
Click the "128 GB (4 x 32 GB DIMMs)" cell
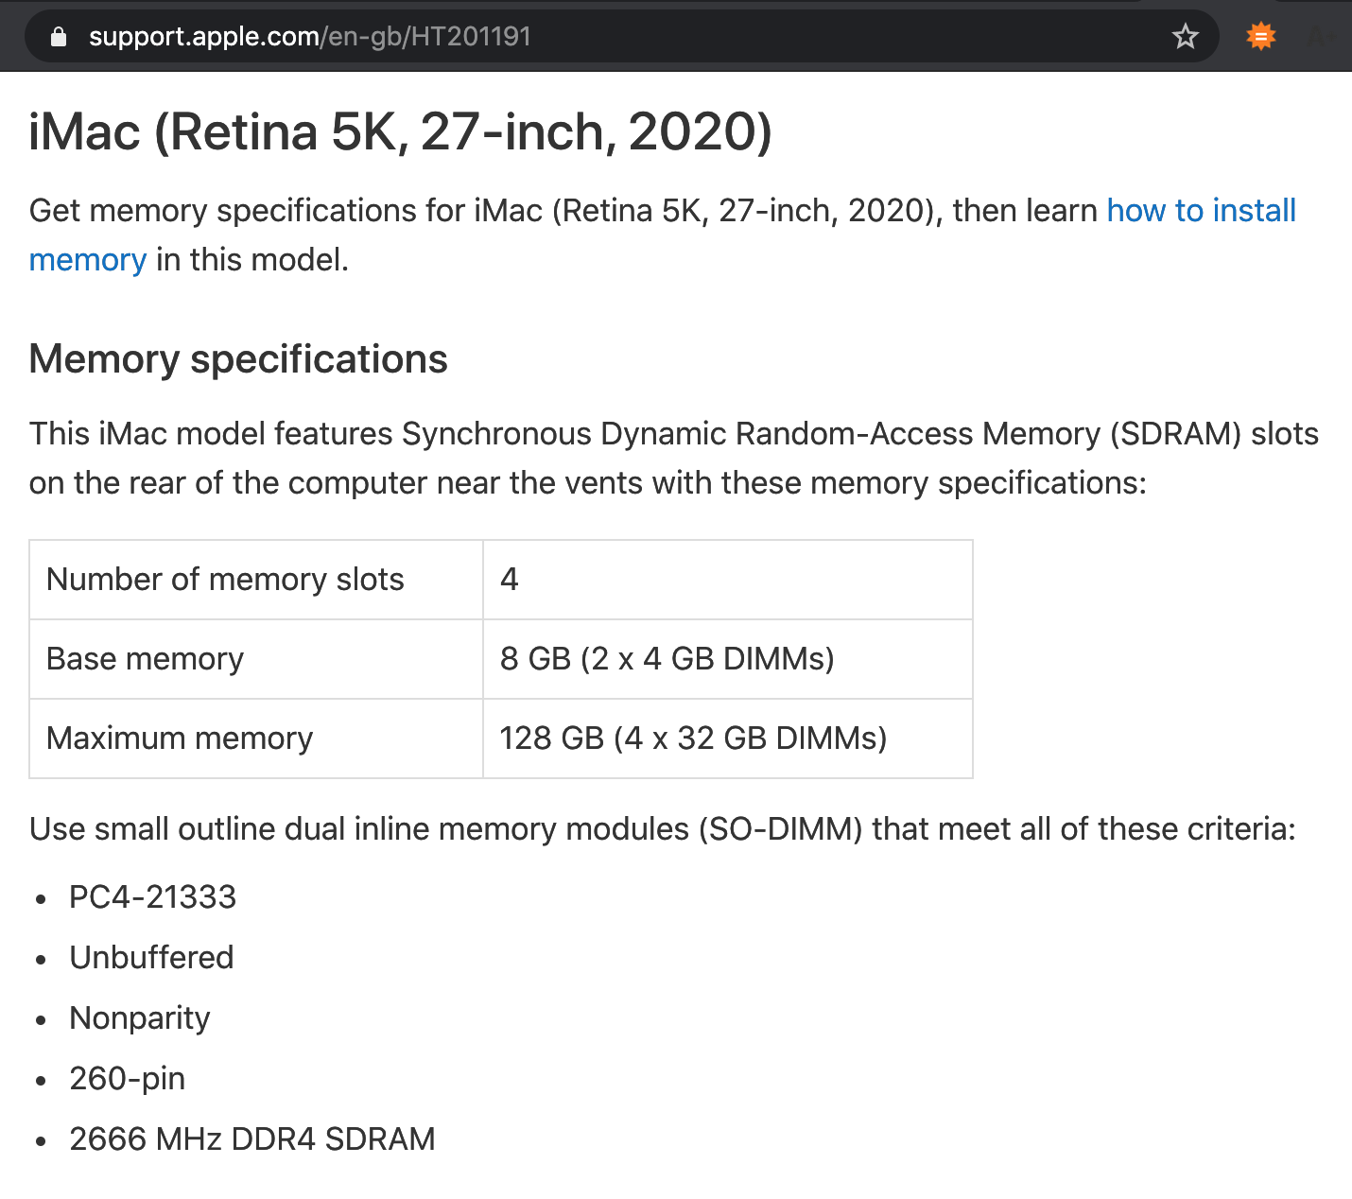coord(693,739)
